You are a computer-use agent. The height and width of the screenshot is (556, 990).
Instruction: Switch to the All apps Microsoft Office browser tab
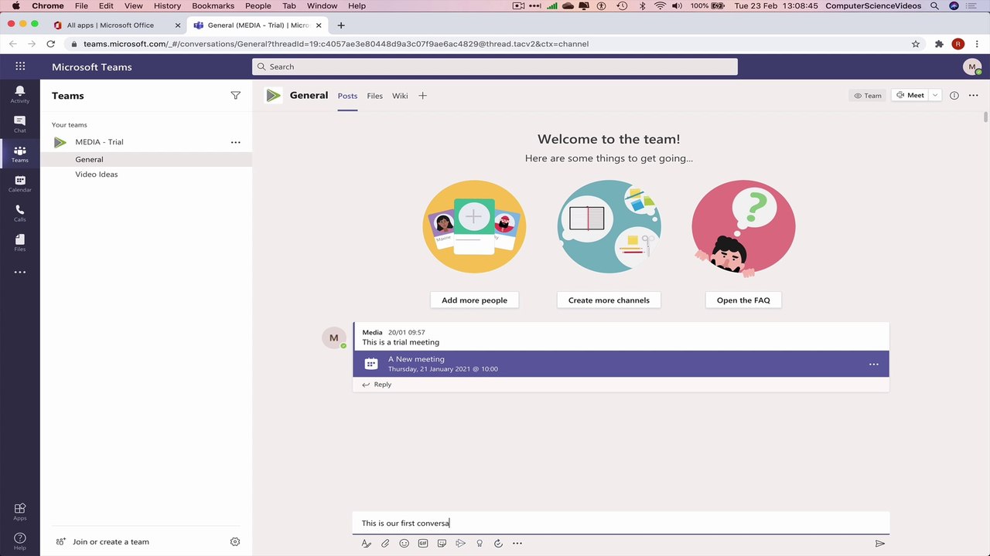click(111, 25)
